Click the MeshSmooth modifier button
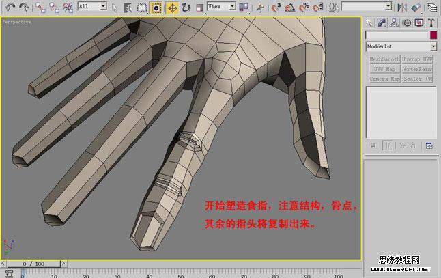 point(385,59)
